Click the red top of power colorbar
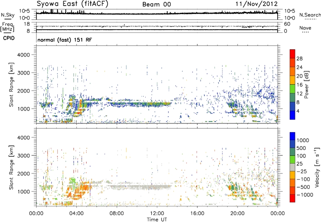321x222 pixels. (293, 53)
